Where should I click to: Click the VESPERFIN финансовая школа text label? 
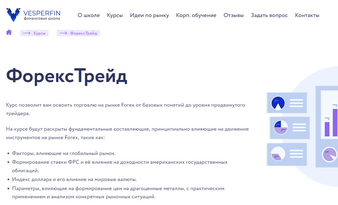(x=41, y=15)
